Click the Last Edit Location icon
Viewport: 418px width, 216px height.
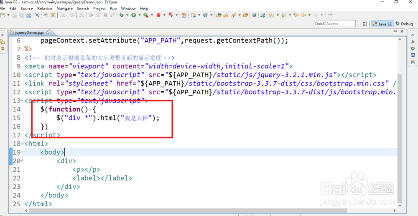click(x=296, y=15)
